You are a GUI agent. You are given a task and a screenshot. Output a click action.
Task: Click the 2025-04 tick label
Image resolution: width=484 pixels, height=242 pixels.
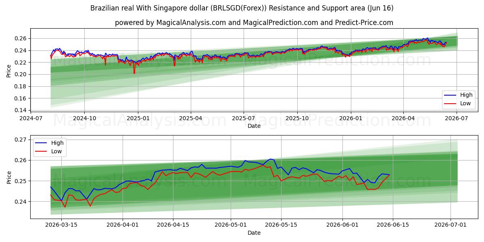click(191, 118)
